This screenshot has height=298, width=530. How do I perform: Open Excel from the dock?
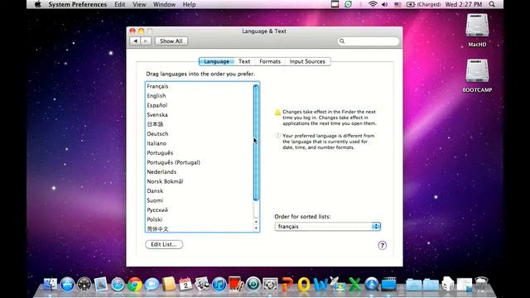click(354, 284)
